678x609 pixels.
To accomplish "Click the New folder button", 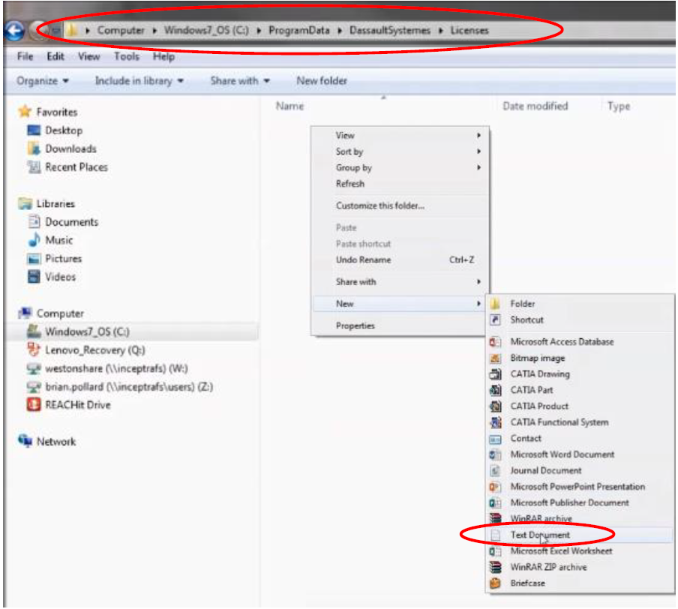I will [x=322, y=80].
